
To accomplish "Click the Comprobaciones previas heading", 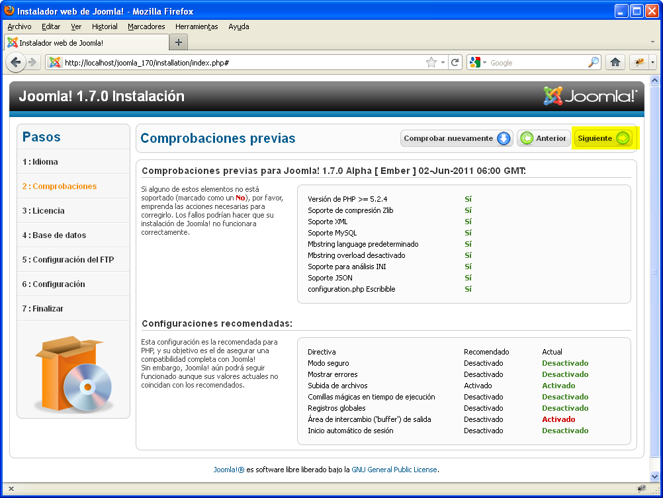I will [x=218, y=138].
